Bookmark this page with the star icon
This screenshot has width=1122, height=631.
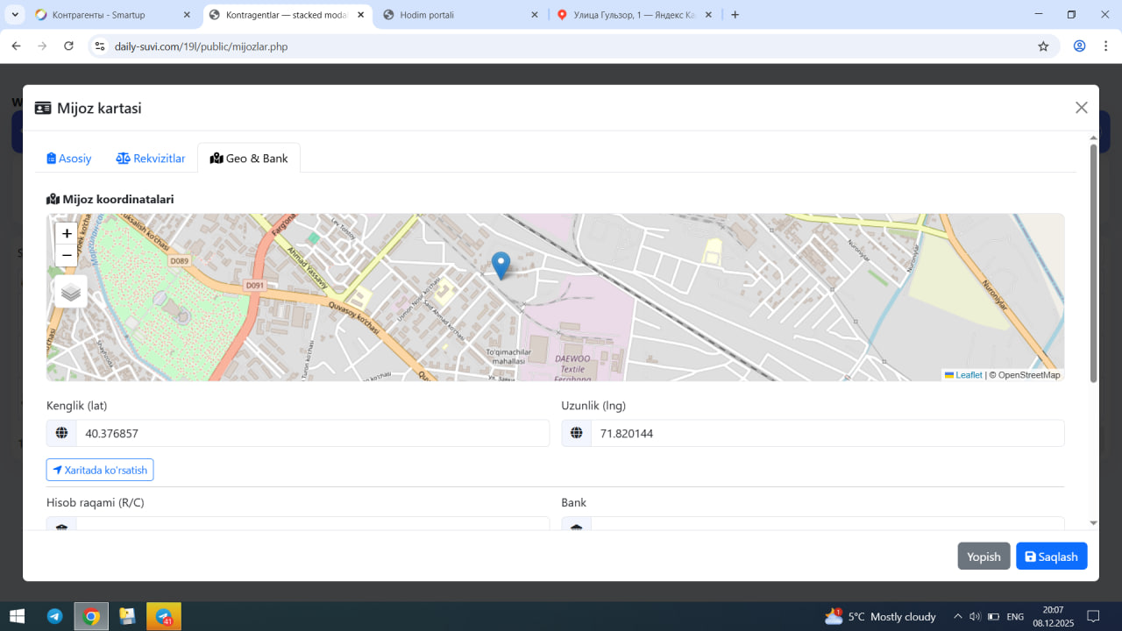click(x=1043, y=46)
